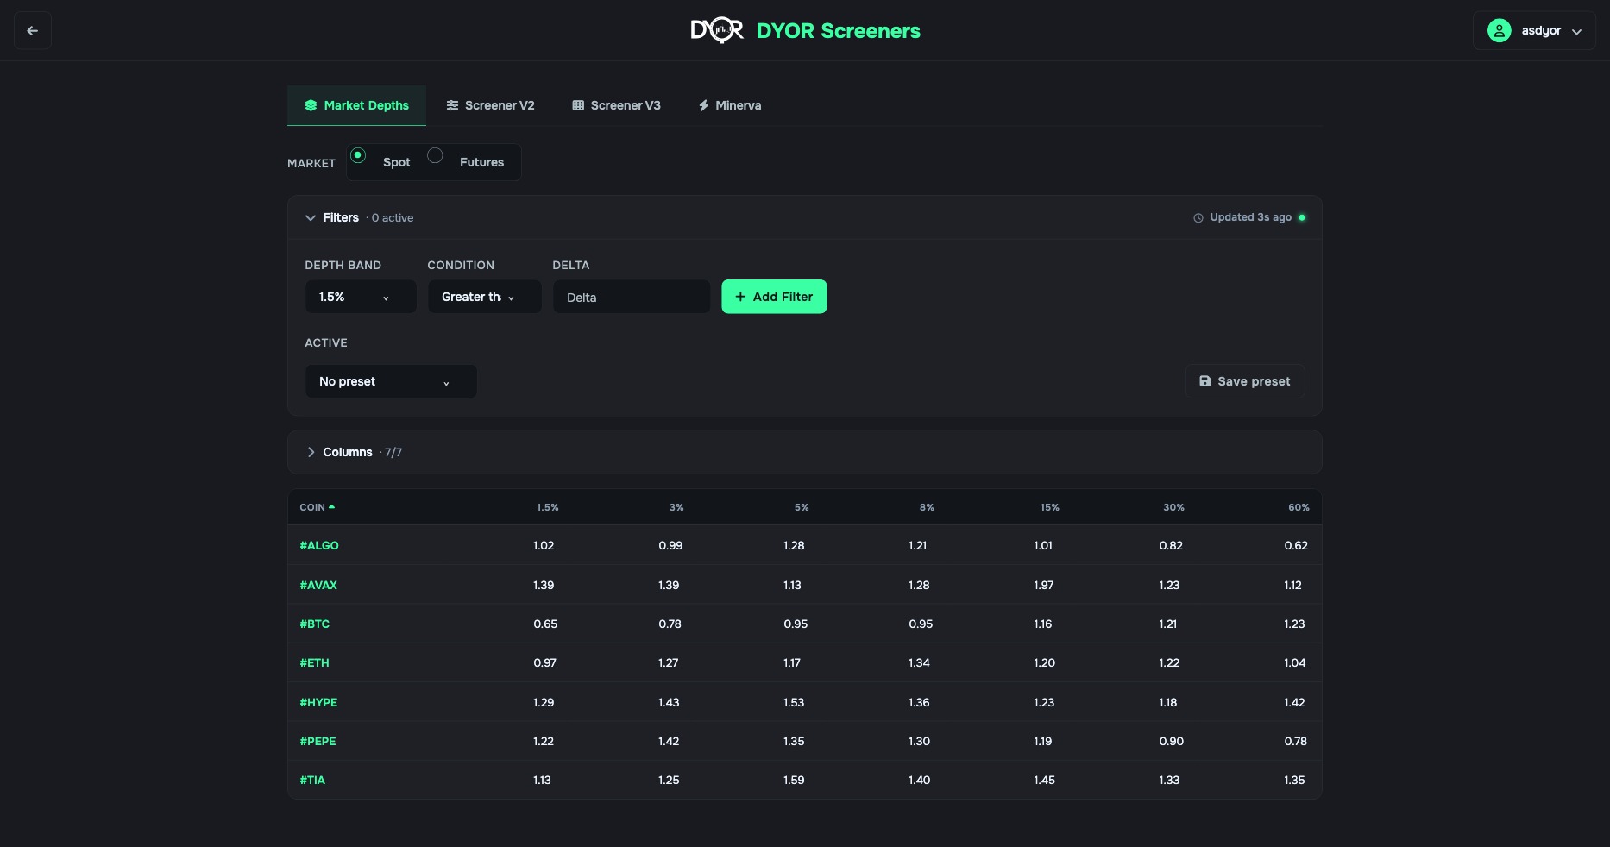Select the Spot market radio button

[358, 155]
